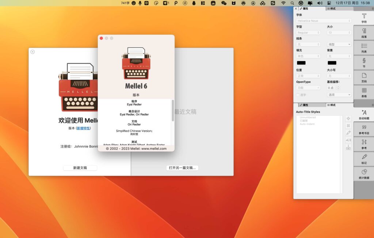Open the 字符 (Character) panel
This screenshot has height=238, width=374.
[x=364, y=18]
